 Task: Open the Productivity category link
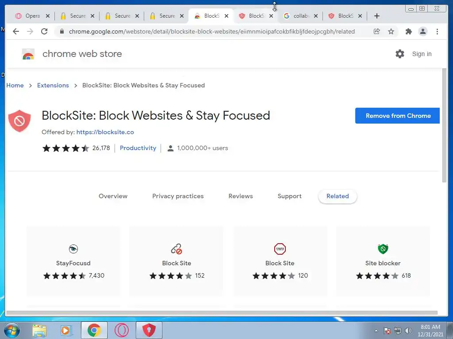pos(138,148)
